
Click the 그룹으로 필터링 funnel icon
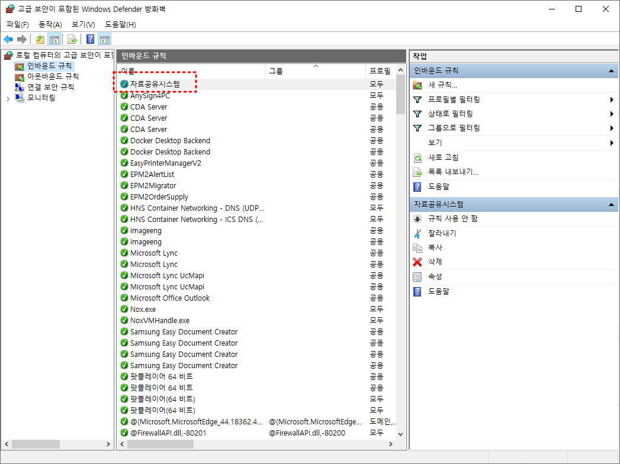point(417,128)
